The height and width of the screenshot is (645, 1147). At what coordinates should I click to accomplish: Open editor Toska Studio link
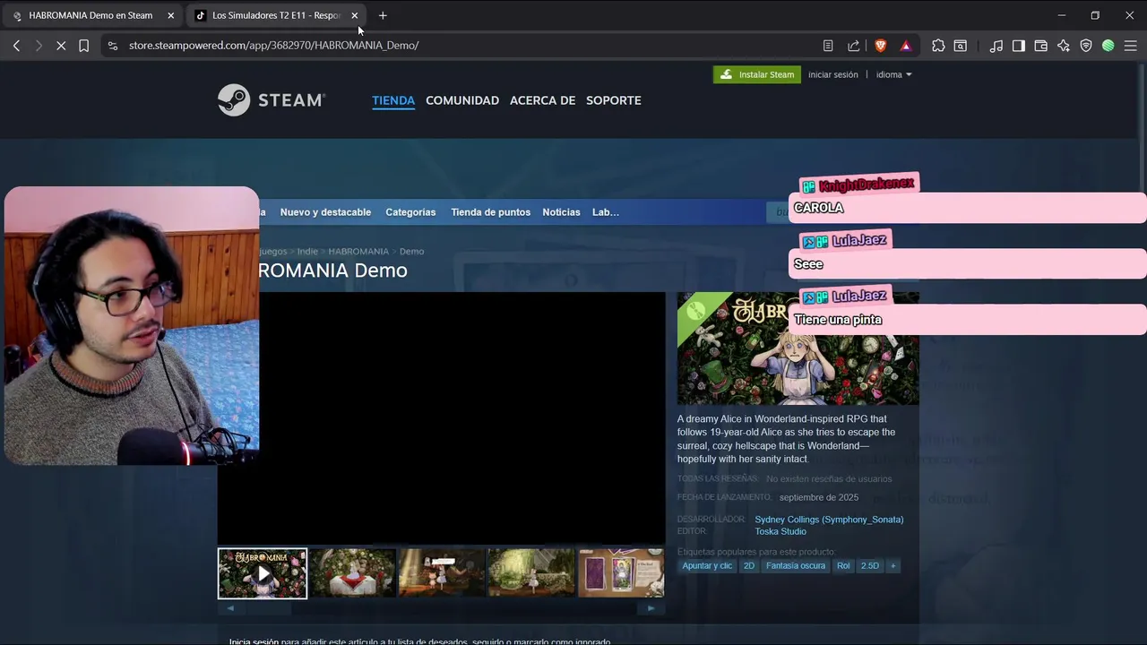coord(780,531)
